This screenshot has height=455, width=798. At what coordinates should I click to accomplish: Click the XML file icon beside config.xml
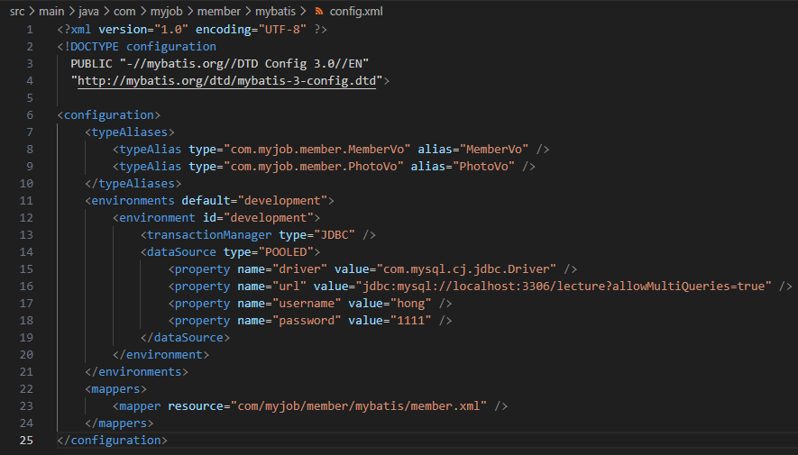point(319,11)
